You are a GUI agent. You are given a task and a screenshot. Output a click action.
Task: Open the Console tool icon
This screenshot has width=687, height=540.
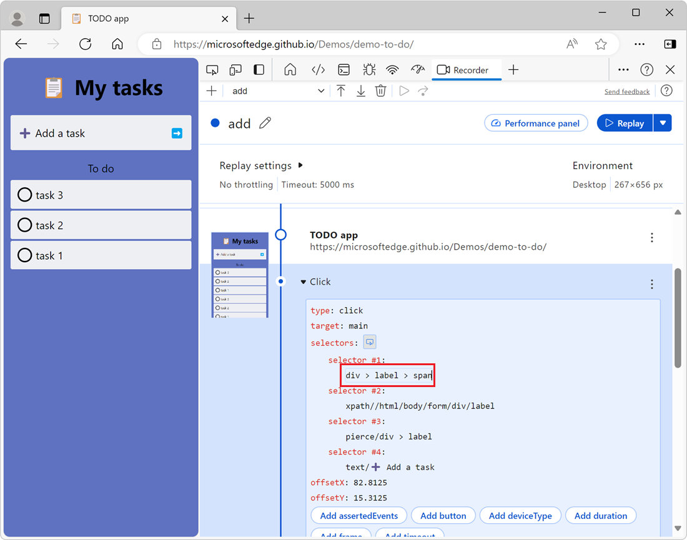(x=343, y=70)
